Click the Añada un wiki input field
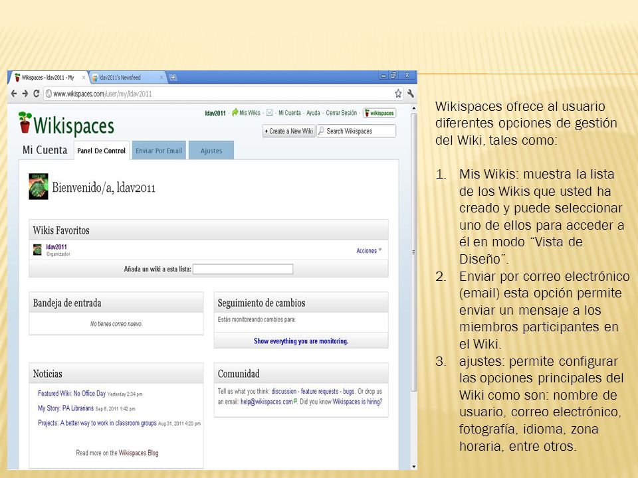Image resolution: width=638 pixels, height=478 pixels. tap(243, 269)
